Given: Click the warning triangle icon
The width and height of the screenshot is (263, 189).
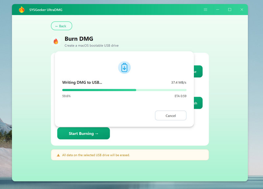Looking at the screenshot, I should 58,155.
